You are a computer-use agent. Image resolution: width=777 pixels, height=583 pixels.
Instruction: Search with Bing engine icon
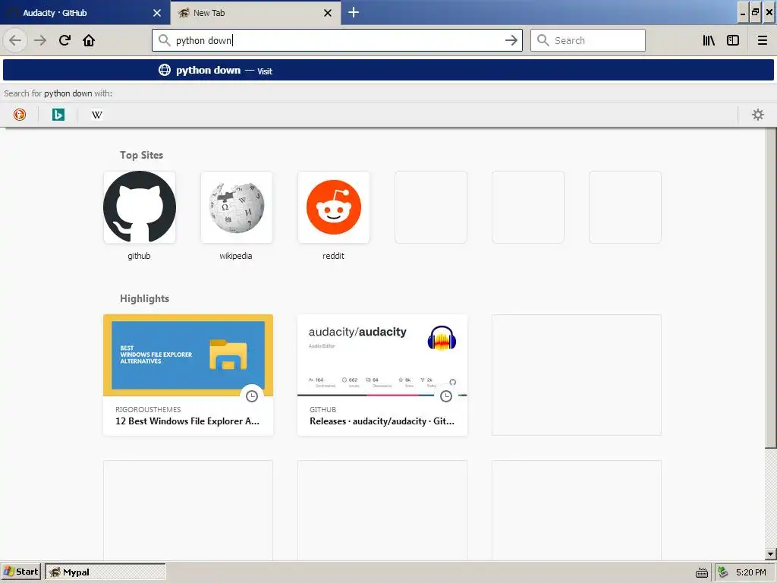pyautogui.click(x=58, y=115)
